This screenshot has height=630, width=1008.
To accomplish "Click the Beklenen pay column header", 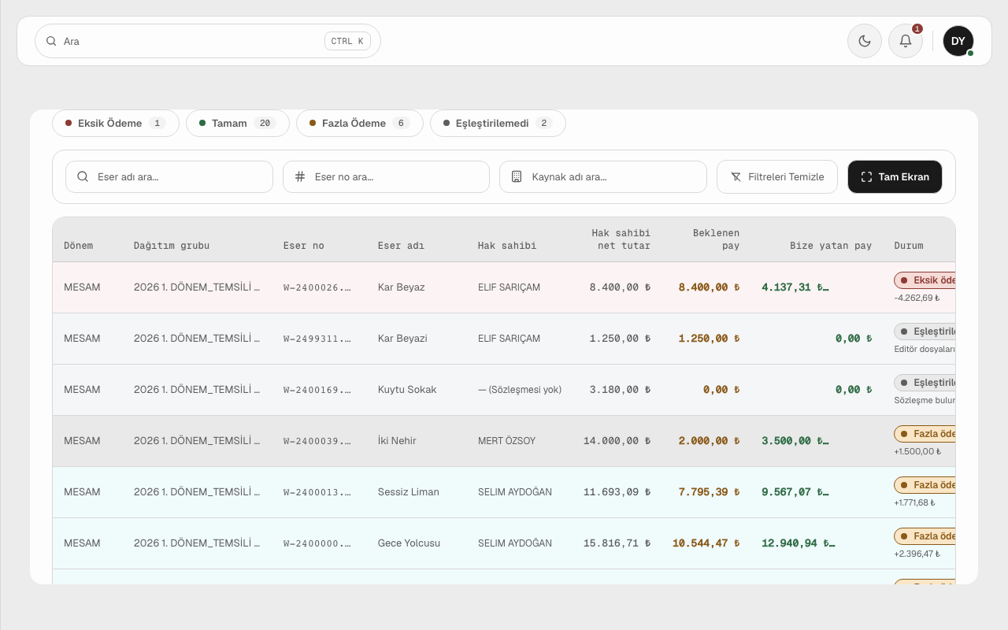I will pyautogui.click(x=716, y=239).
